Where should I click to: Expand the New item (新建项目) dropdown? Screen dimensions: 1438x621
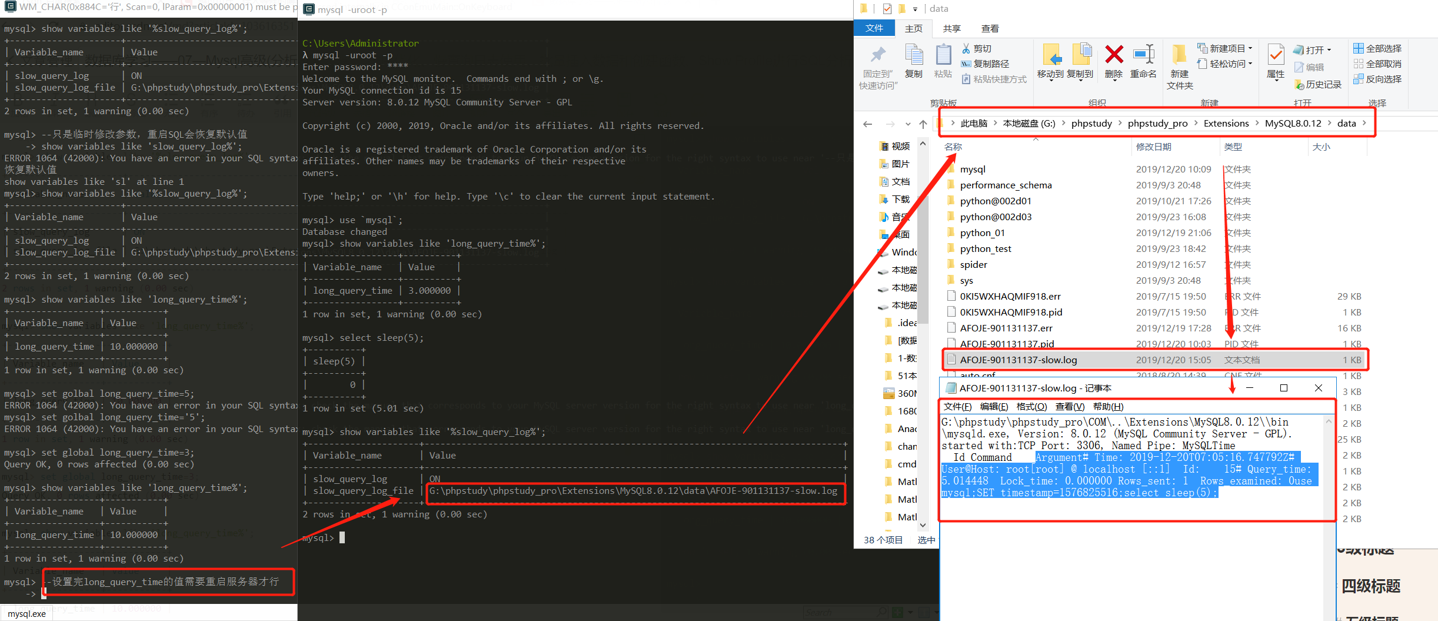pyautogui.click(x=1250, y=48)
